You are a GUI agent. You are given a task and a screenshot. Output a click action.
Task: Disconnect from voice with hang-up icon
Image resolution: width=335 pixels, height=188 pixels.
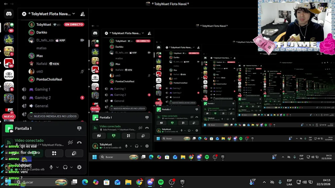pos(79,143)
